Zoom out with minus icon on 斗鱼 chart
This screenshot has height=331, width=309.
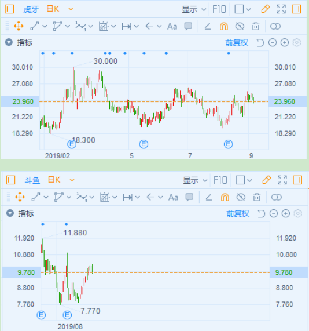[274, 214]
